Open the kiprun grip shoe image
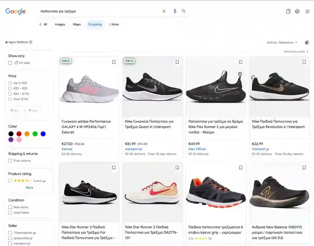 coord(216,192)
